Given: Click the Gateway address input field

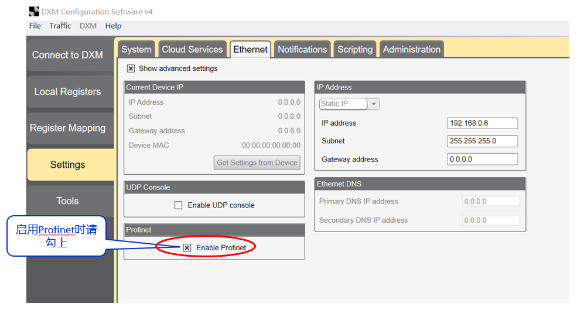Looking at the screenshot, I should tap(481, 159).
